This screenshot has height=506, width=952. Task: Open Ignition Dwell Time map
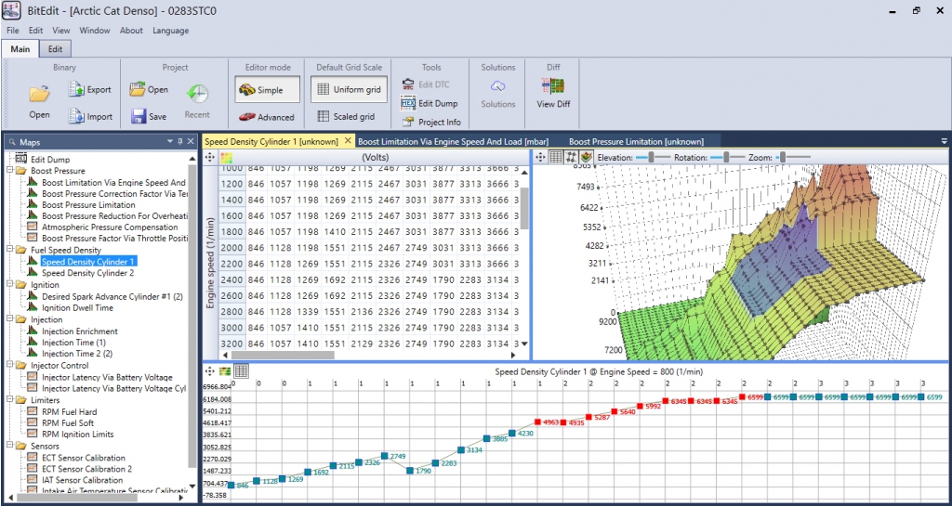(77, 308)
